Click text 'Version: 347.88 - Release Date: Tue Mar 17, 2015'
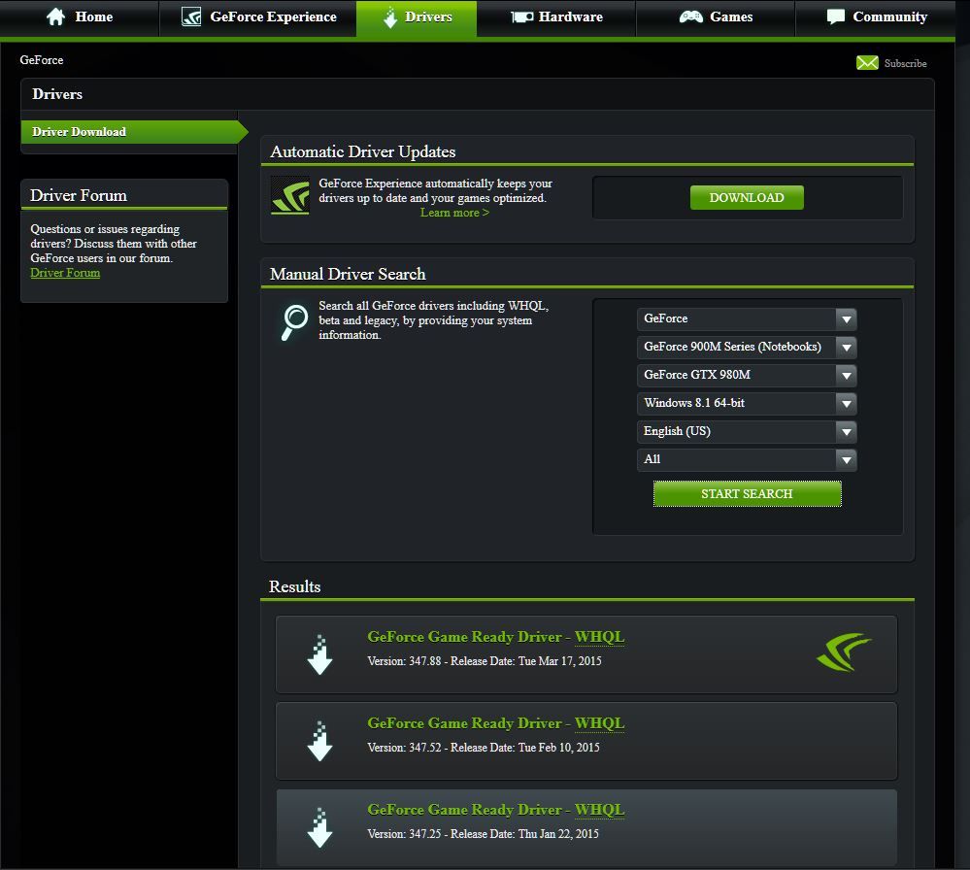This screenshot has height=870, width=970. click(x=485, y=661)
